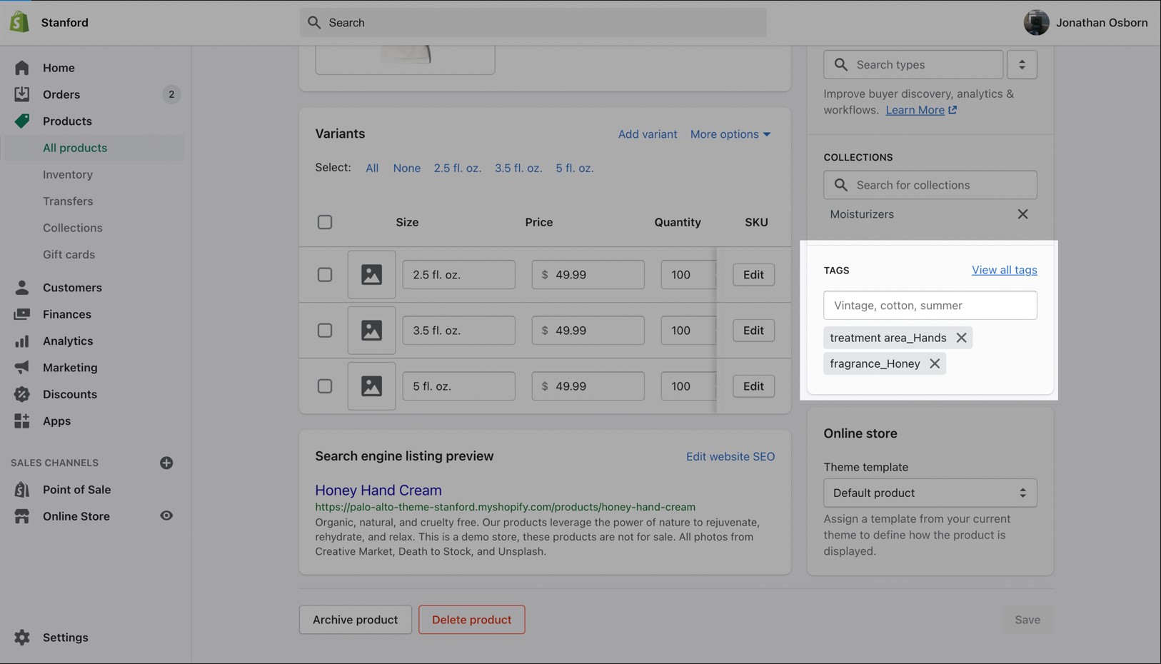Tick the 5 fl. oz. variant checkbox

coord(325,386)
